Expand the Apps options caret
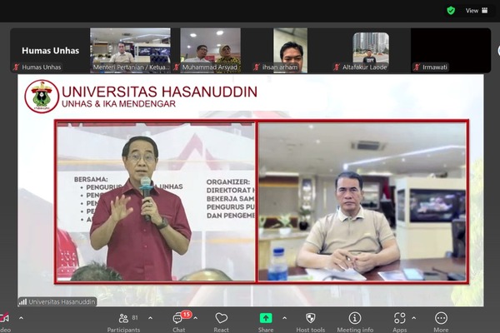 (x=413, y=318)
